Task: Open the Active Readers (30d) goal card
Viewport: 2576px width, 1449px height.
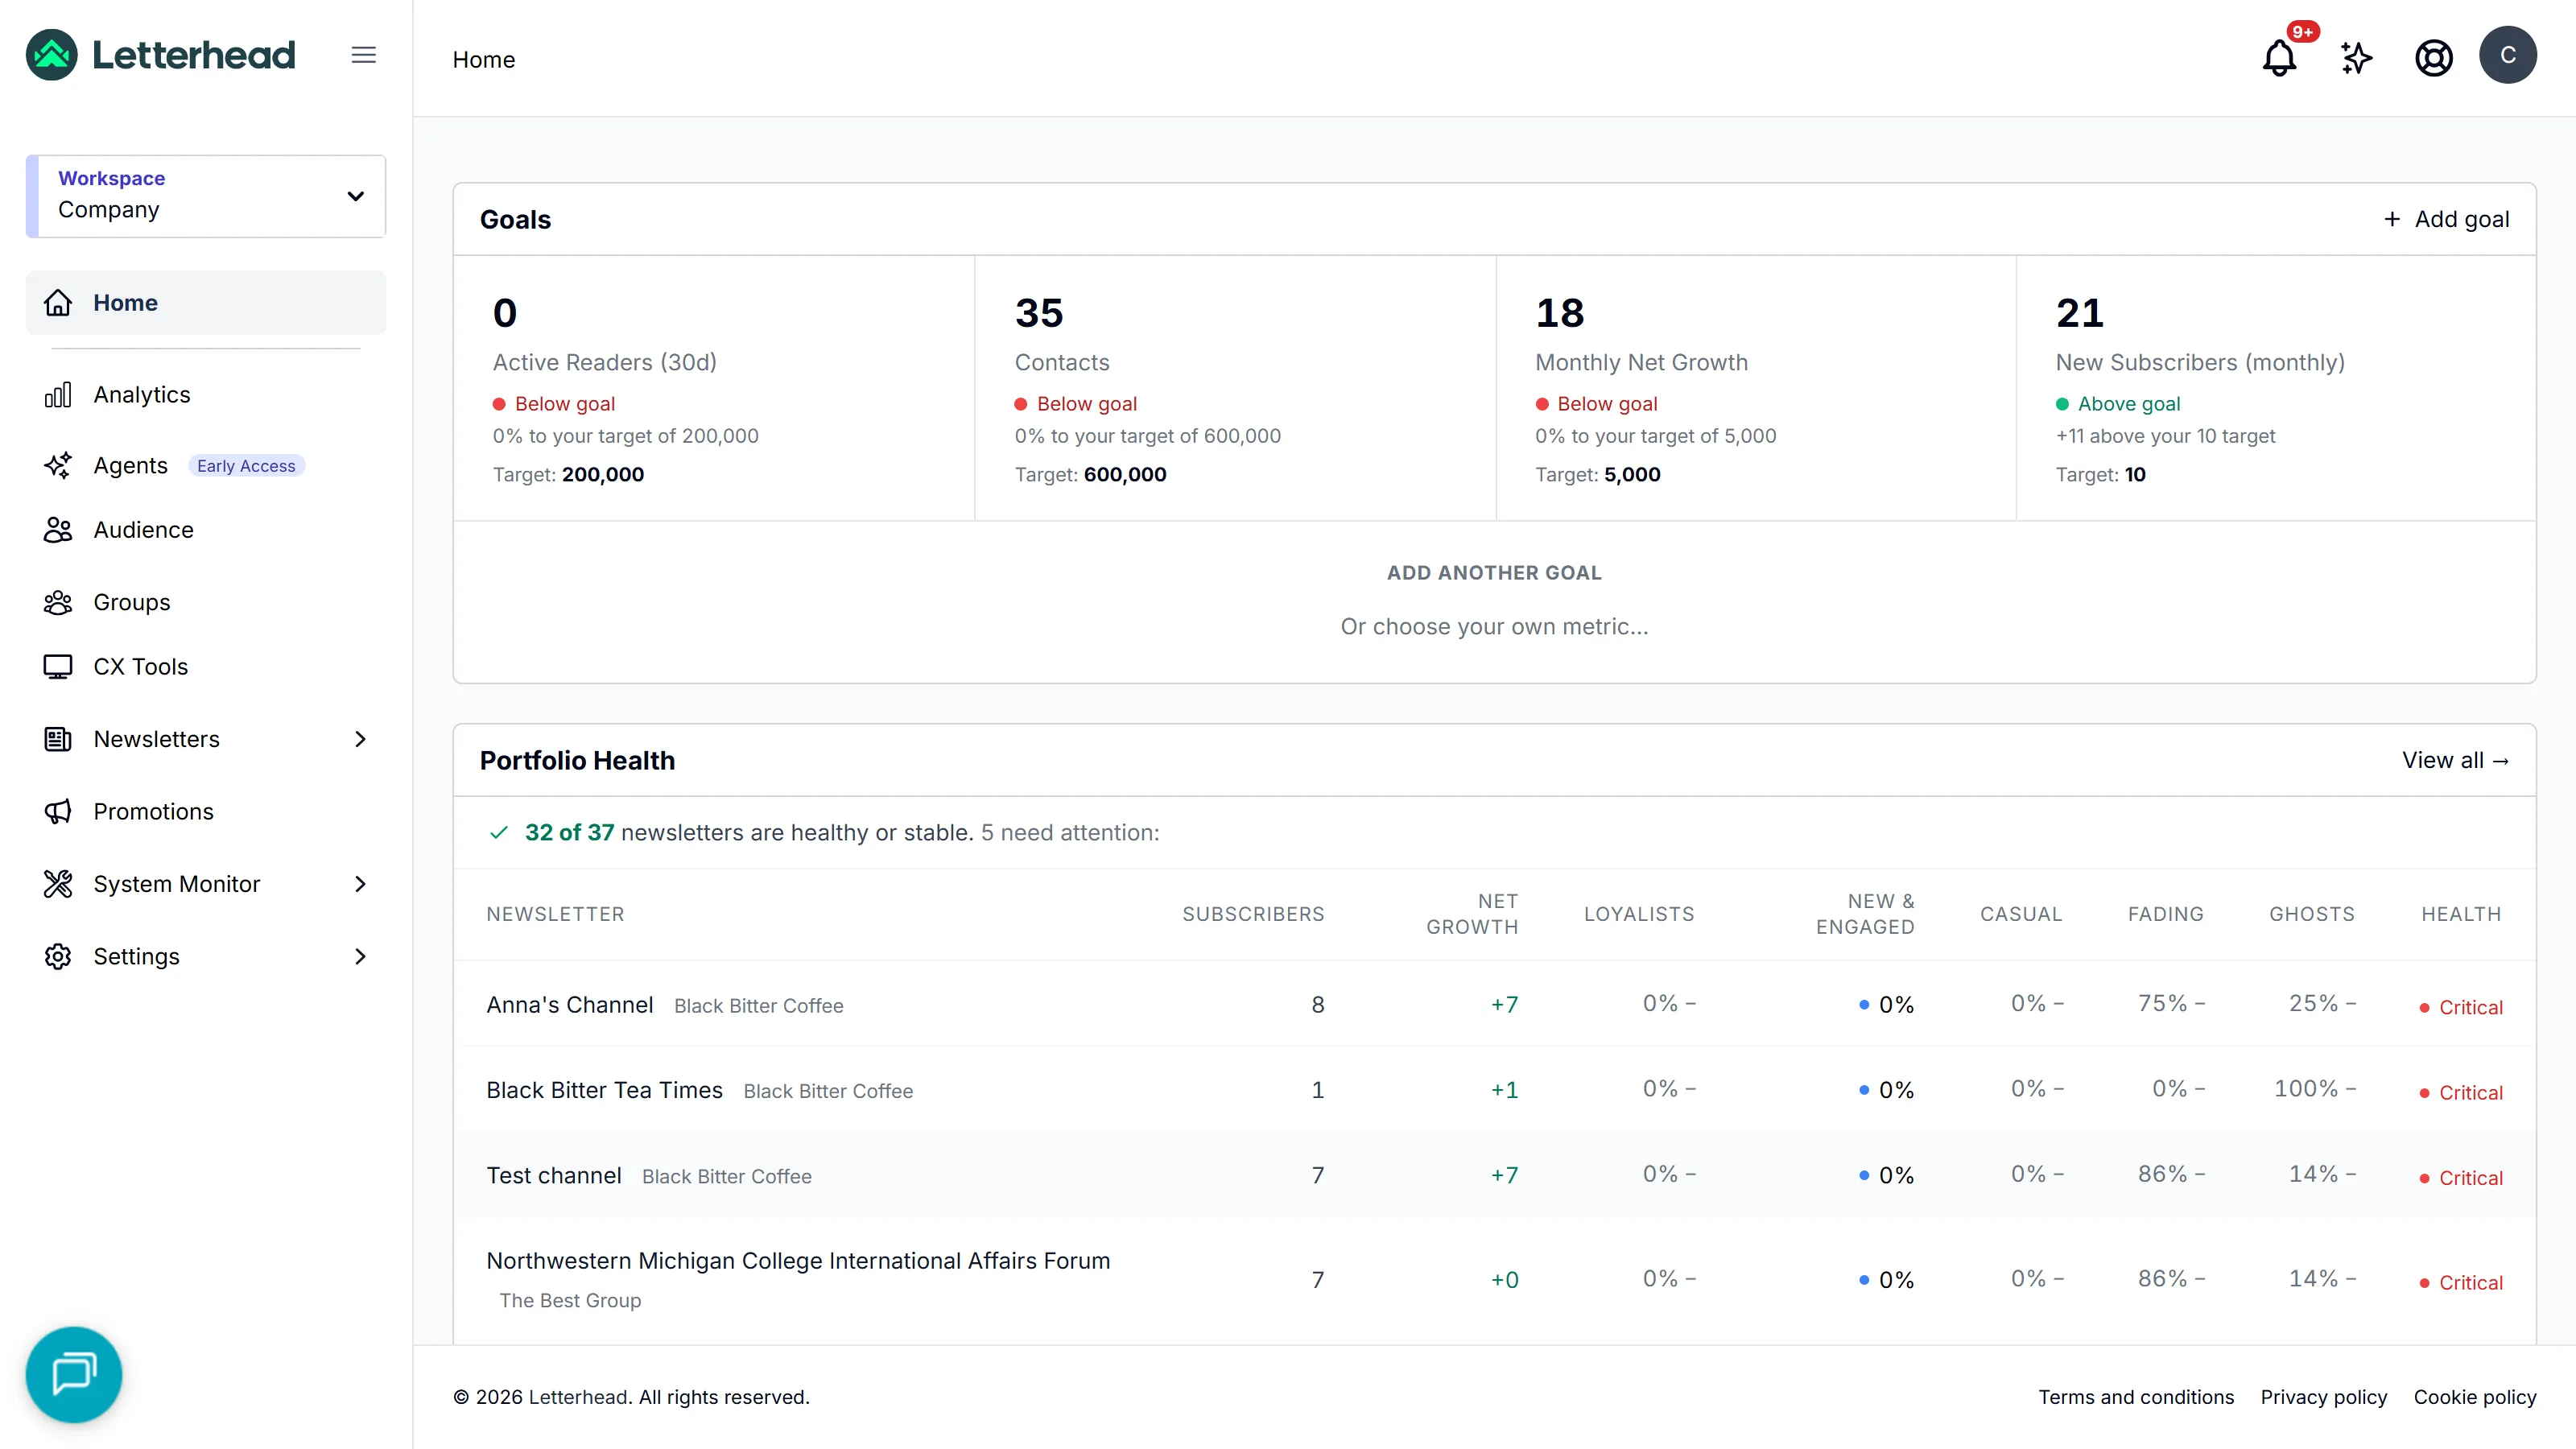Action: click(x=714, y=388)
